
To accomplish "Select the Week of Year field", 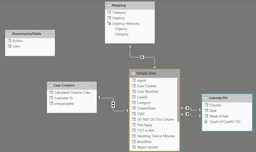I will pos(219,116).
